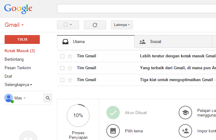Click the 10% setup progress circle

[78, 116]
